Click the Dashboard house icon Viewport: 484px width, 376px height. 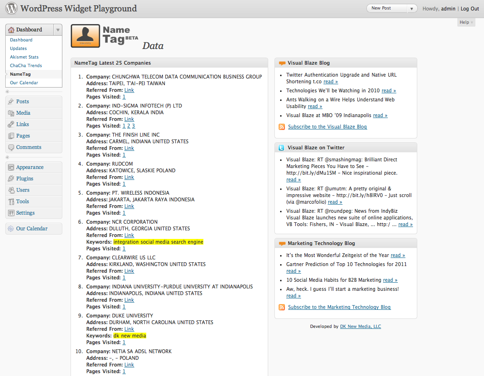[x=11, y=30]
